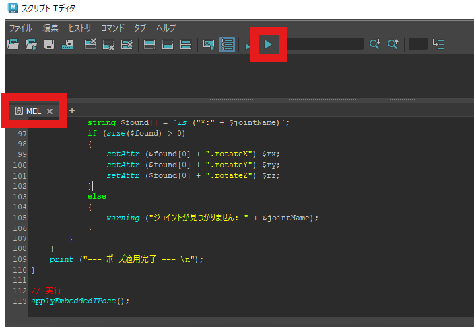This screenshot has height=327, width=474.
Task: Click the Clear Input icon
Action: (x=108, y=44)
